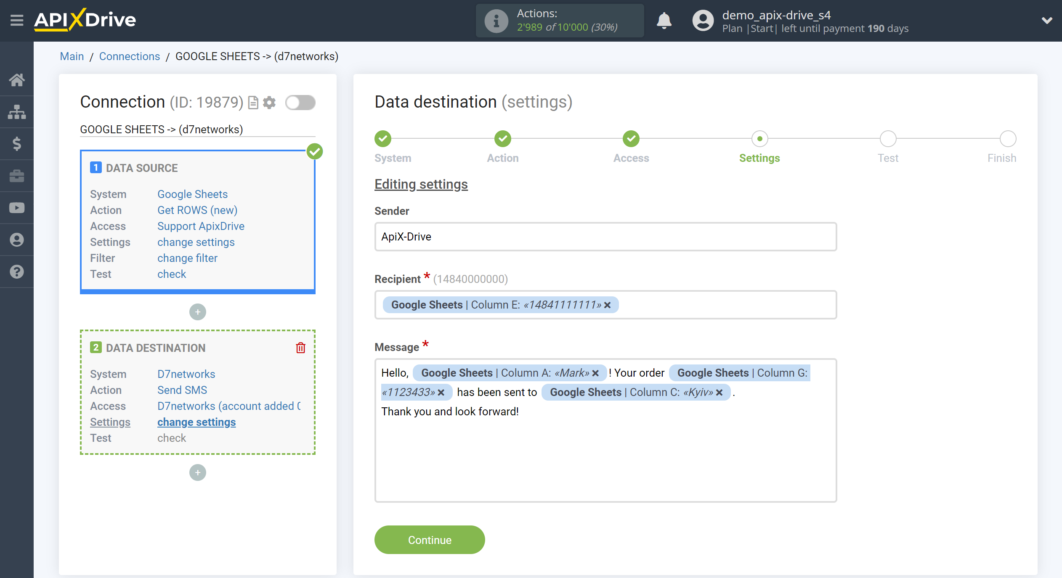Viewport: 1062px width, 578px height.
Task: Go to the Main breadcrumb
Action: 72,56
